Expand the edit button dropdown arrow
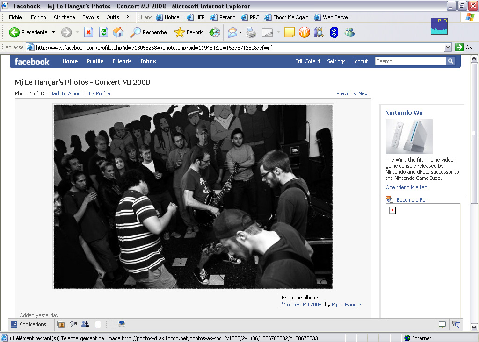 coord(278,32)
